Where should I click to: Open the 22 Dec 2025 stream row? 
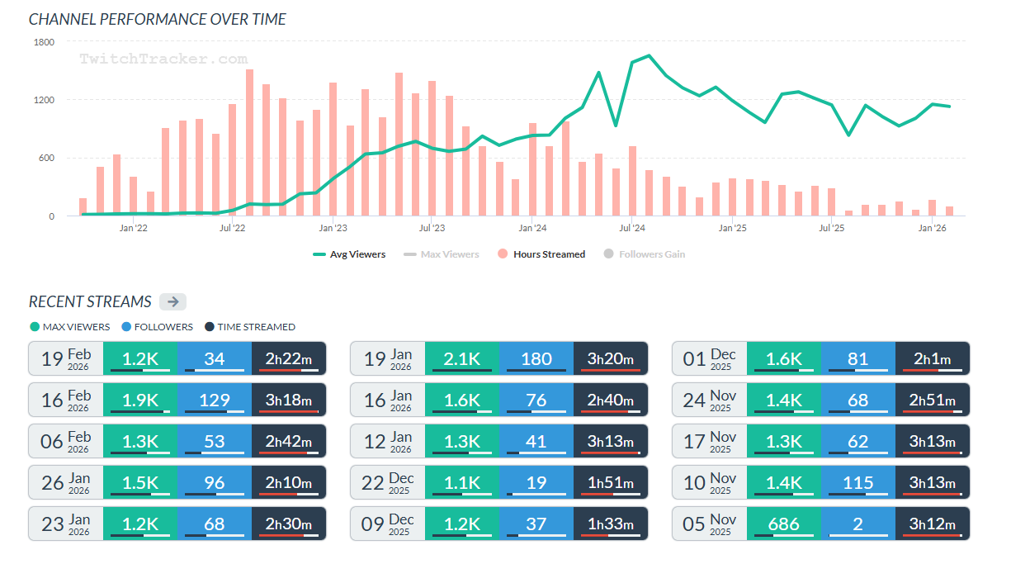[499, 482]
